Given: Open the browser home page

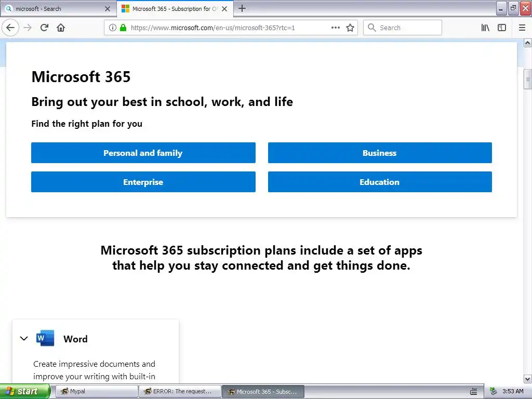Looking at the screenshot, I should pyautogui.click(x=61, y=28).
